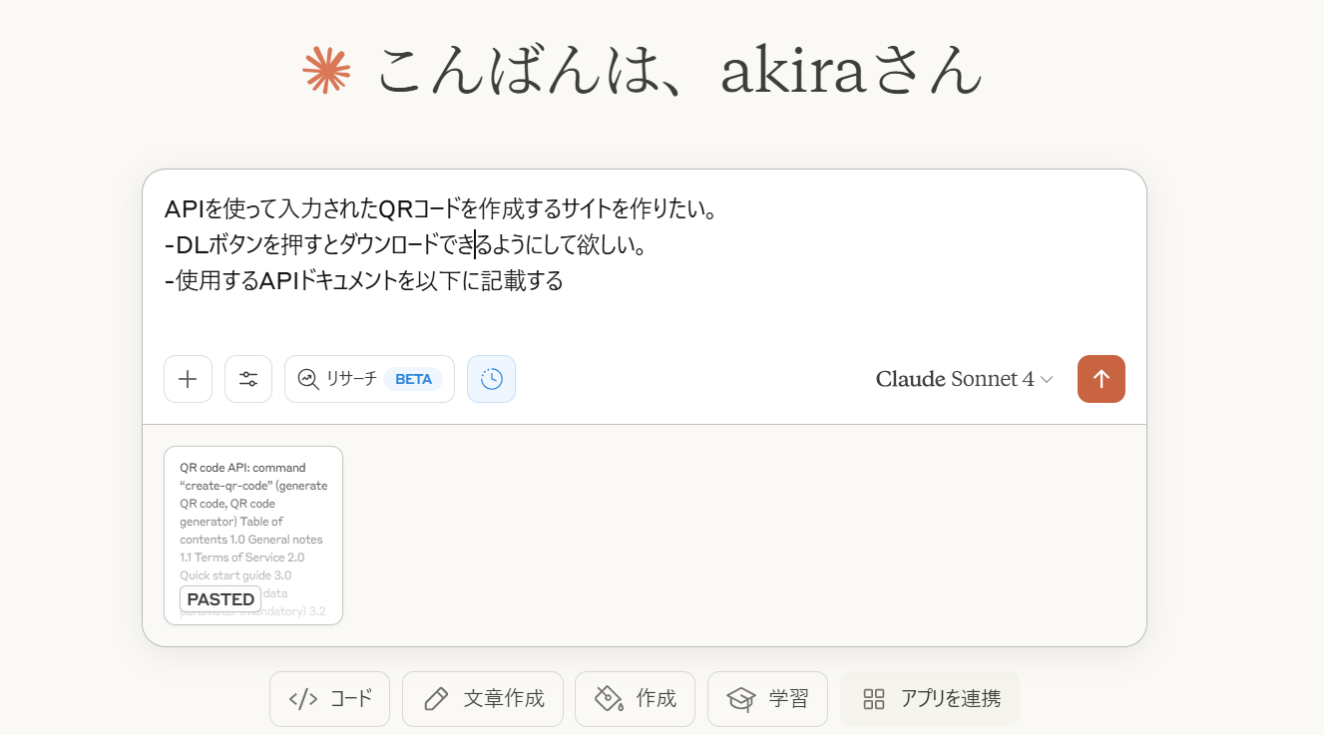Click the orange send arrow button
Screen dimensions: 1324x735
pyautogui.click(x=1102, y=379)
